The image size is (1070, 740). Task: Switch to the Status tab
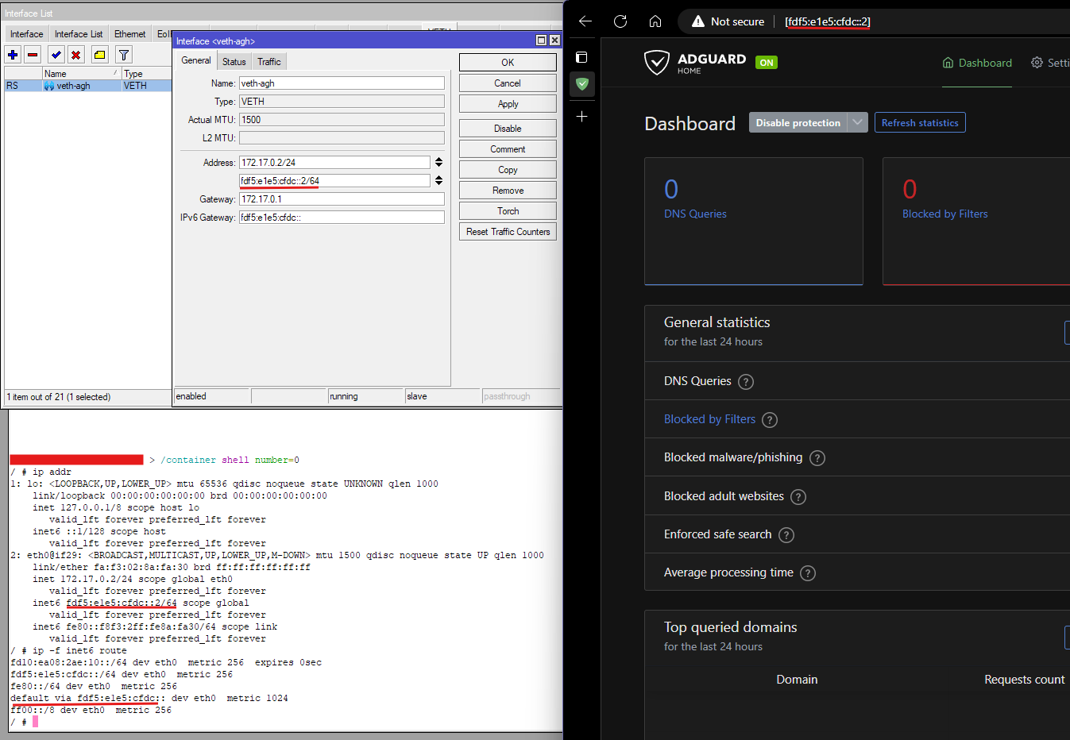tap(234, 62)
